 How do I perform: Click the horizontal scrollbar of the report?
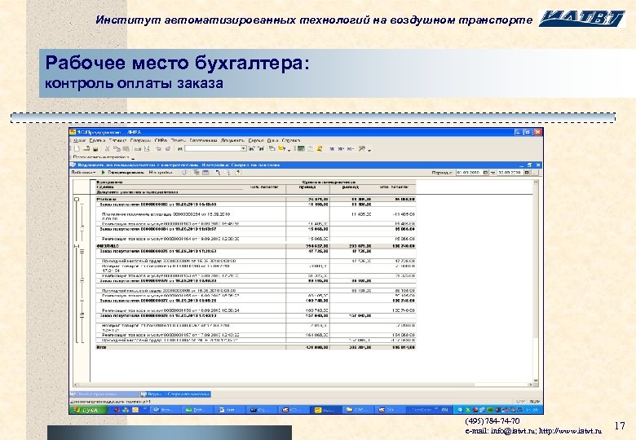(x=303, y=385)
